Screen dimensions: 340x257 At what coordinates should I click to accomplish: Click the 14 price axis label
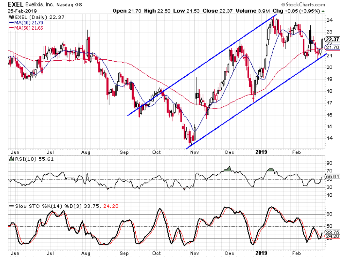coord(330,138)
